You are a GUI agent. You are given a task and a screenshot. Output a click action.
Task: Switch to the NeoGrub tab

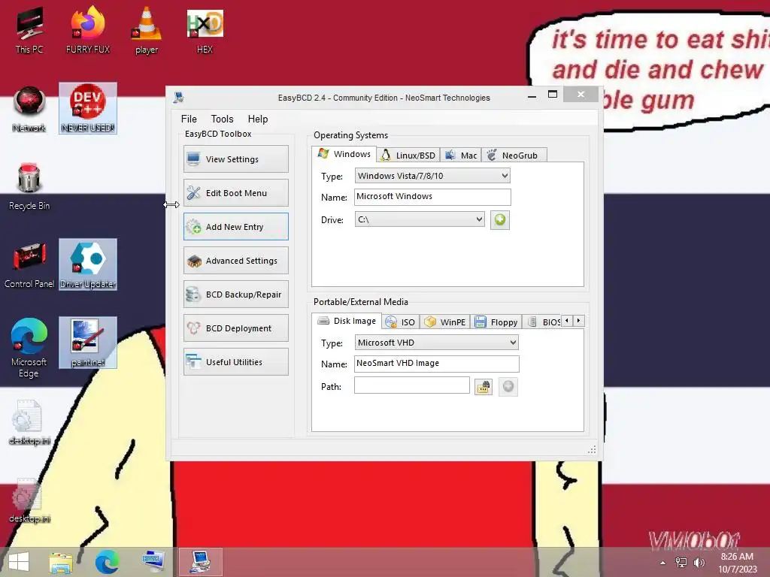point(514,156)
